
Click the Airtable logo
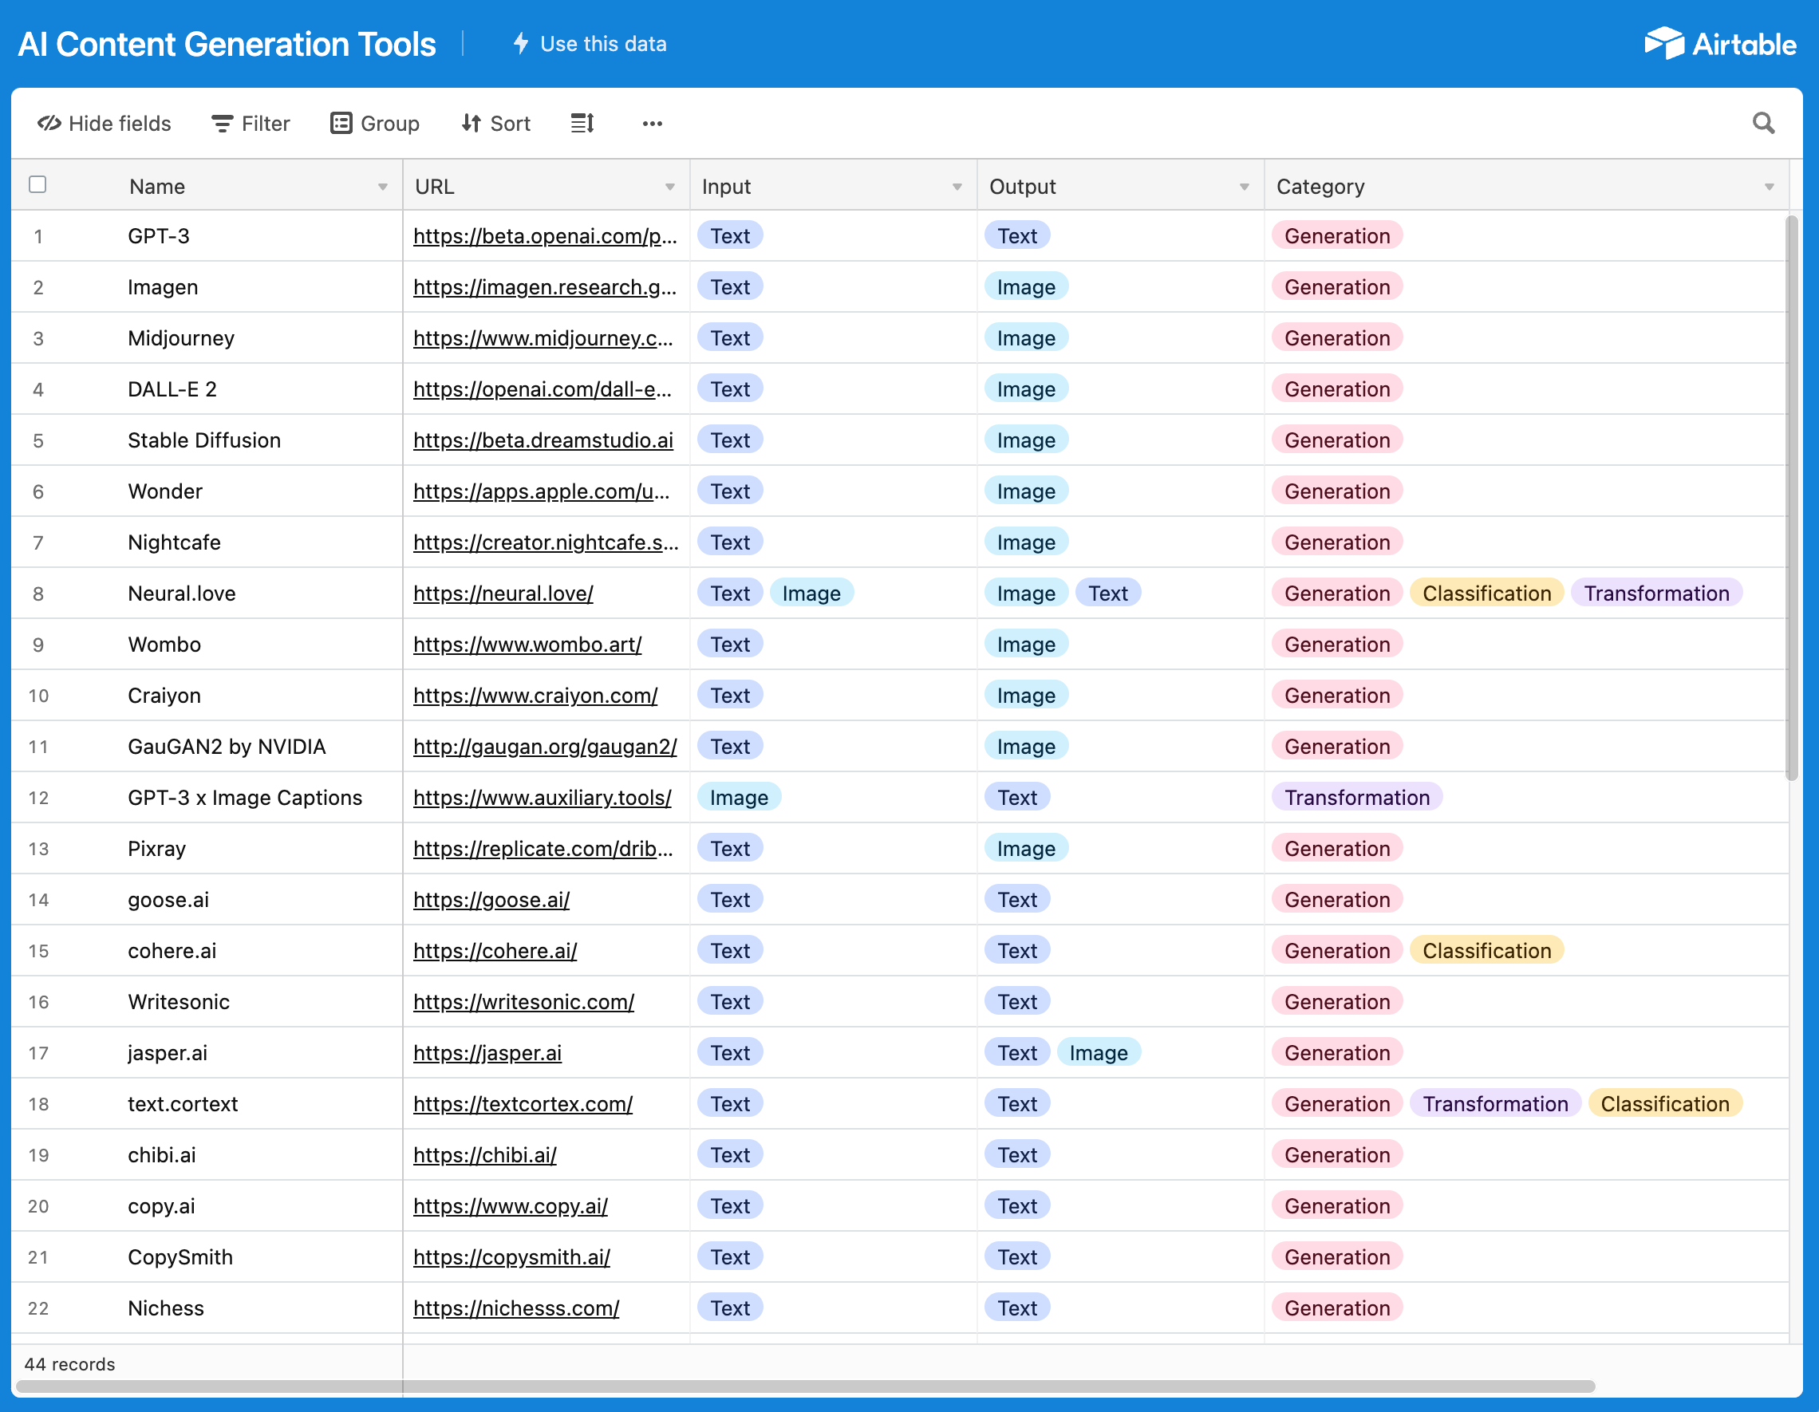coord(1720,43)
